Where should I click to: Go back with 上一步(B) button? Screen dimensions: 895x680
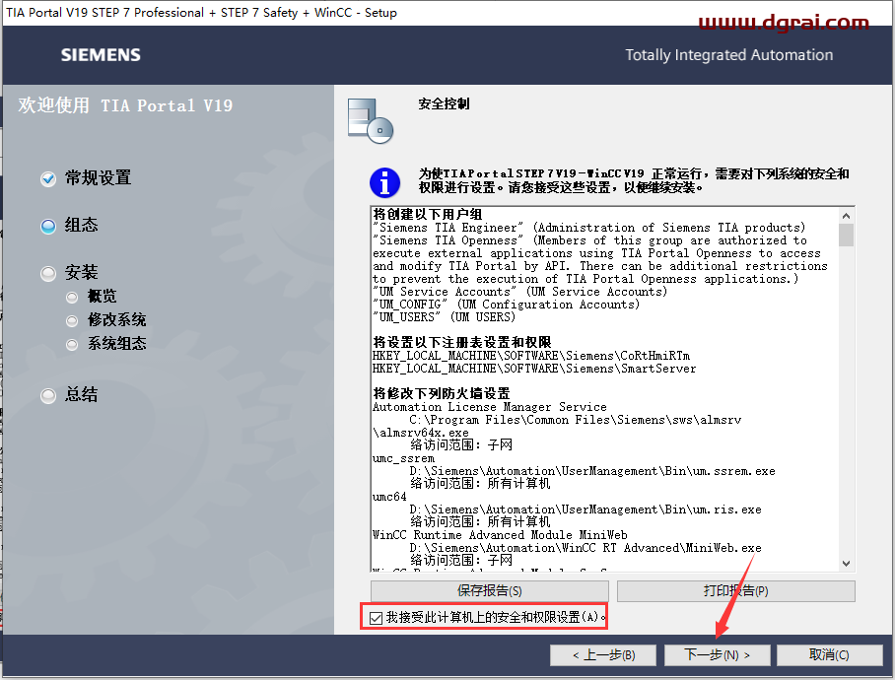click(x=603, y=655)
